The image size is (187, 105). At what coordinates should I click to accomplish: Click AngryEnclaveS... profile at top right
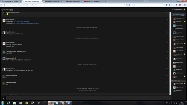(179, 10)
